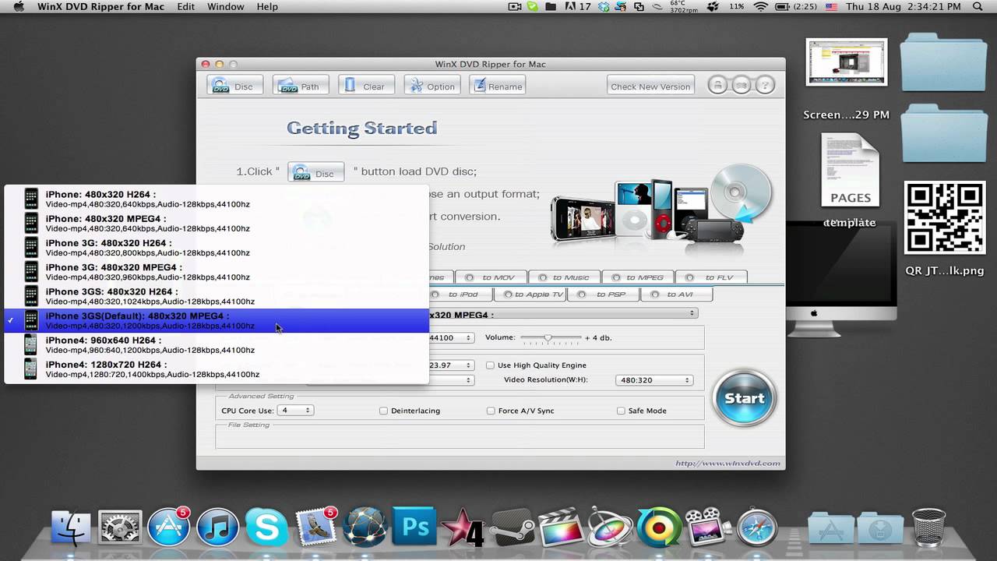997x561 pixels.
Task: Choose iPhone 3G: 480x320 H264 profile
Action: pos(217,247)
